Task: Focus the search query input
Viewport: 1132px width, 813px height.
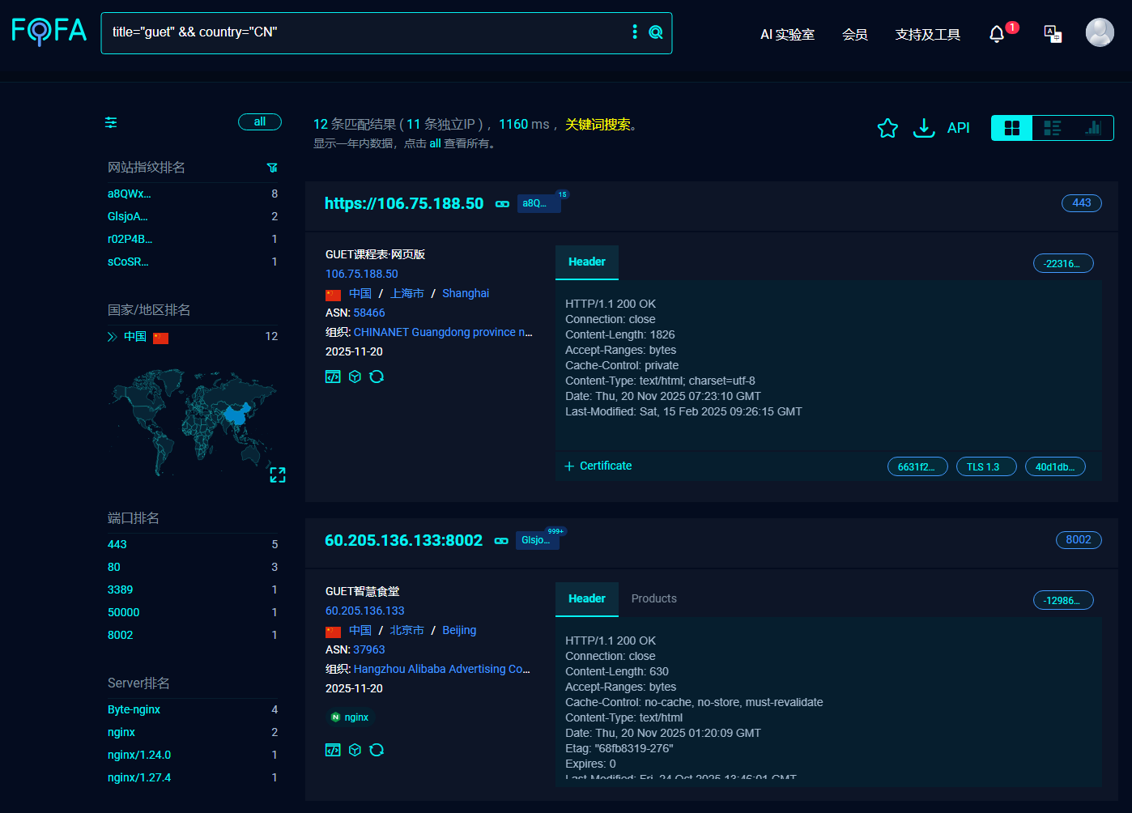Action: tap(364, 32)
